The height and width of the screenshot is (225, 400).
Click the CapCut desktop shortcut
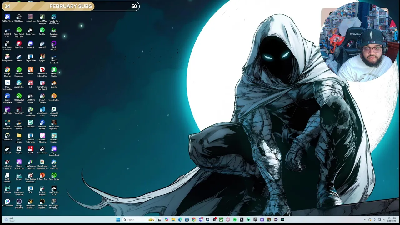[x=19, y=150]
